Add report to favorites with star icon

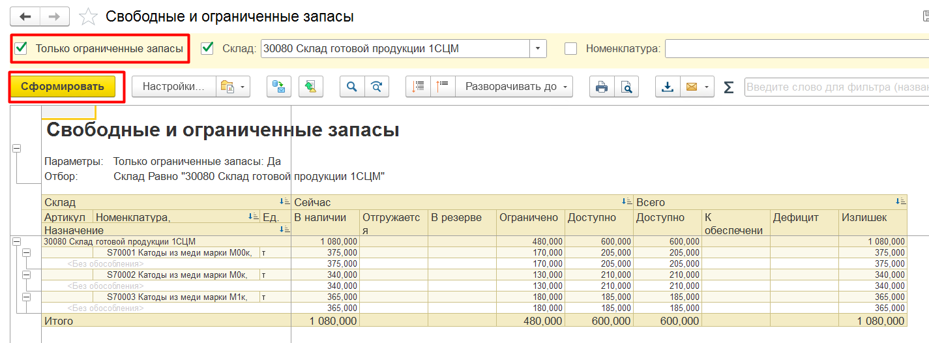click(x=88, y=17)
